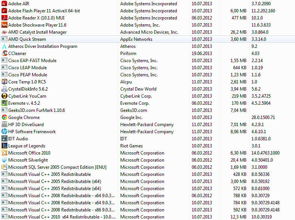This screenshot has width=295, height=220.
Task: Click the size value 12,3 MB
Action: (238, 217)
